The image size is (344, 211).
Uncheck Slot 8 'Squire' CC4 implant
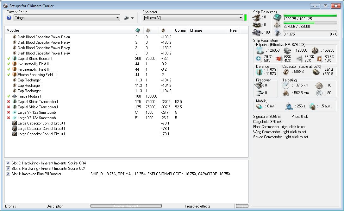(x=8, y=169)
